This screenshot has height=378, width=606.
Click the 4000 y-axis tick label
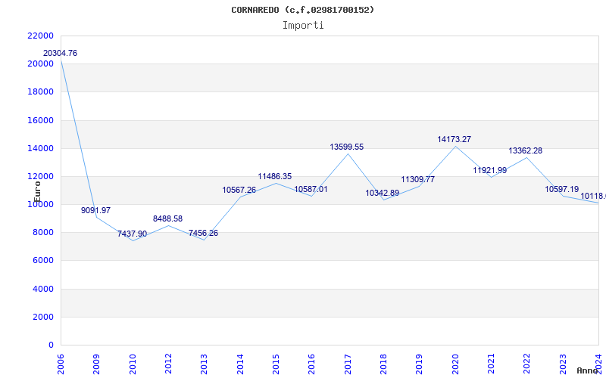coord(43,289)
